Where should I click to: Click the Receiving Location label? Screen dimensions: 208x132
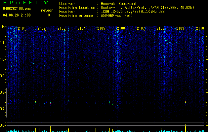77,8
